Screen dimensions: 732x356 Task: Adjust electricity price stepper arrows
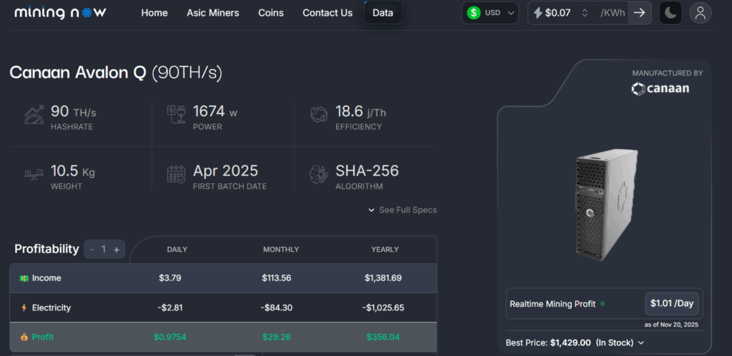pos(585,13)
